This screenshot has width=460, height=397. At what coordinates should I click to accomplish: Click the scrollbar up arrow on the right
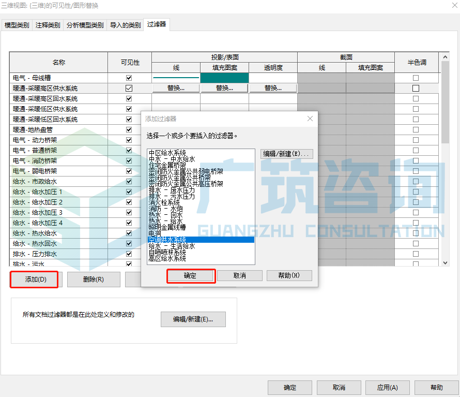click(444, 57)
